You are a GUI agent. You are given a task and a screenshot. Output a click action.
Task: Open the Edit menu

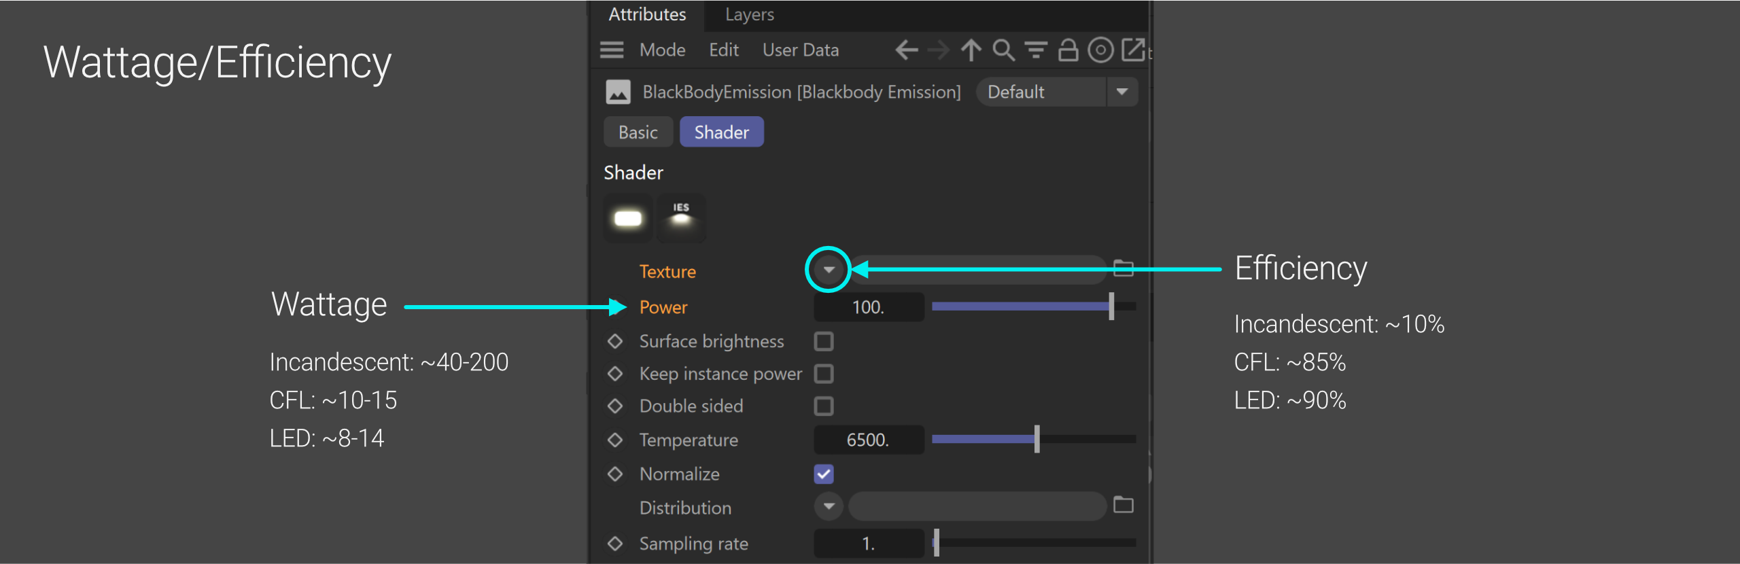[723, 50]
